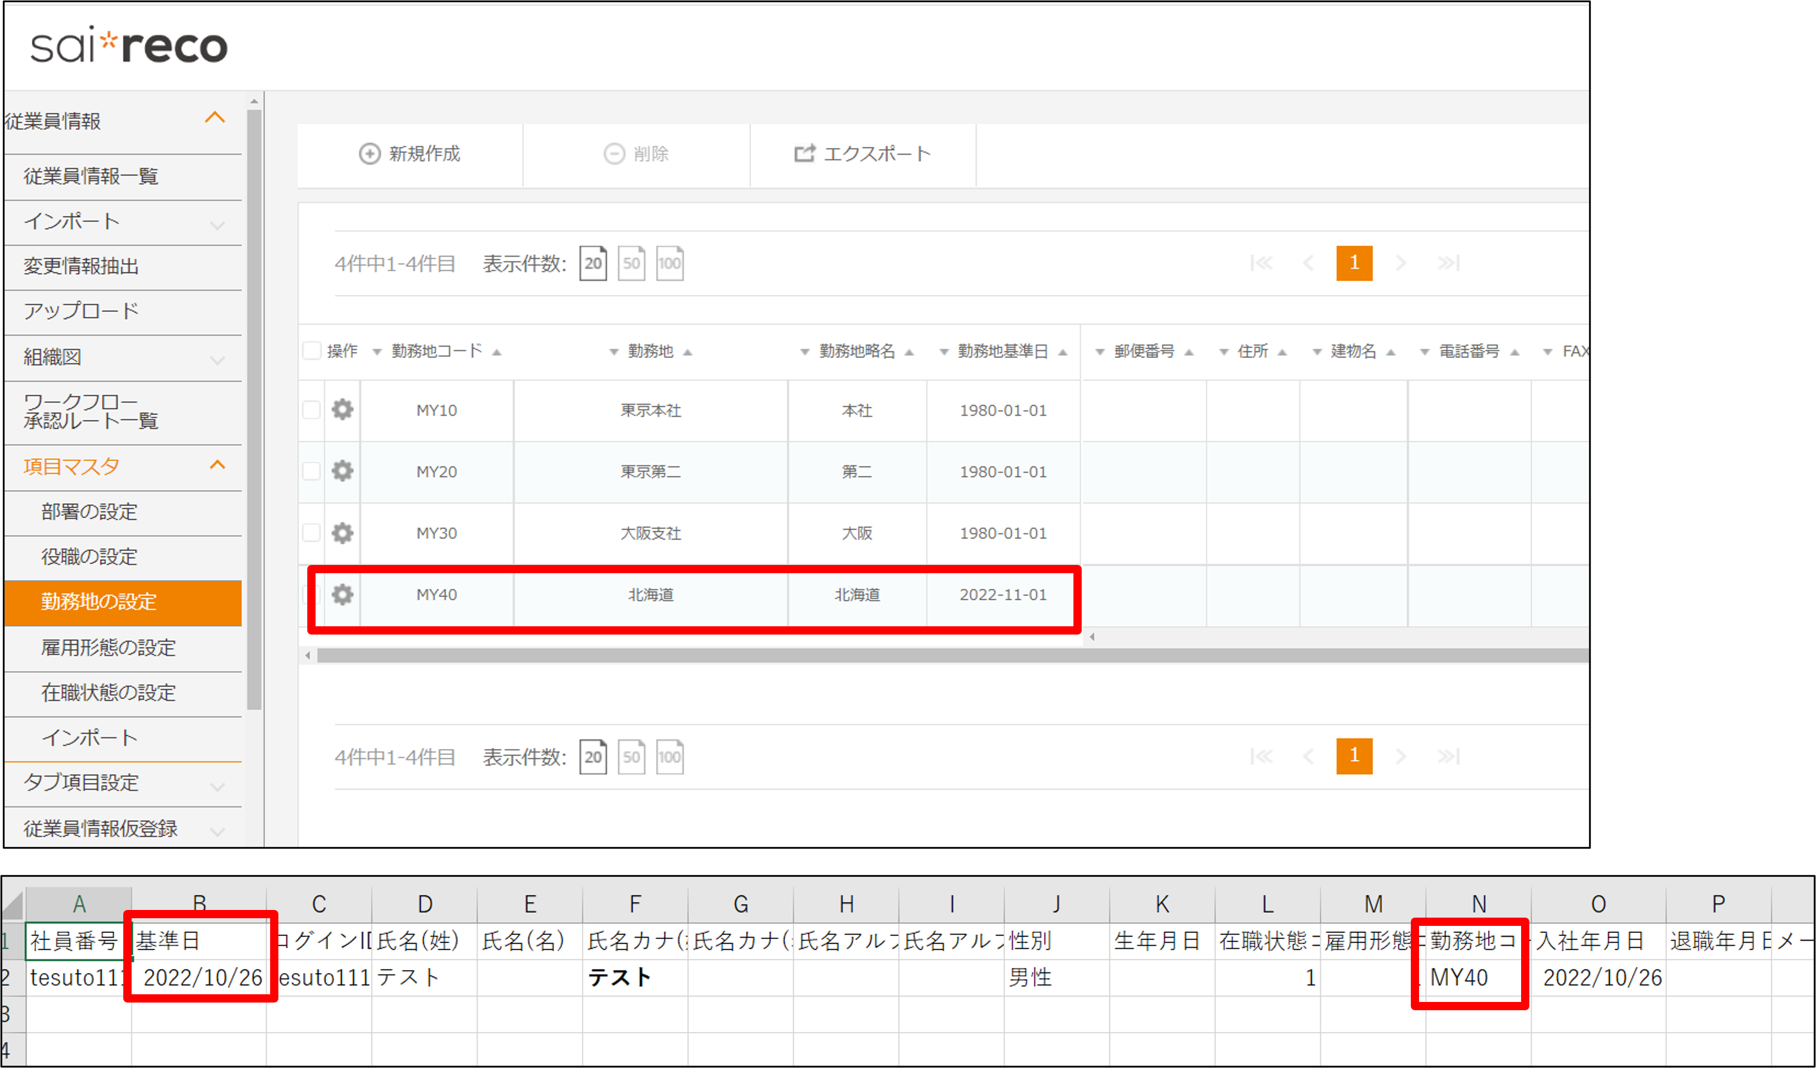The image size is (1816, 1068).
Task: Click sidebar scrollbar up arrow
Action: point(254,101)
